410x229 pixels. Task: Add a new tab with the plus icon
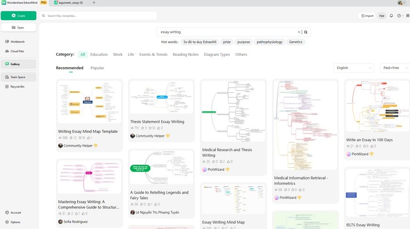tap(94, 3)
